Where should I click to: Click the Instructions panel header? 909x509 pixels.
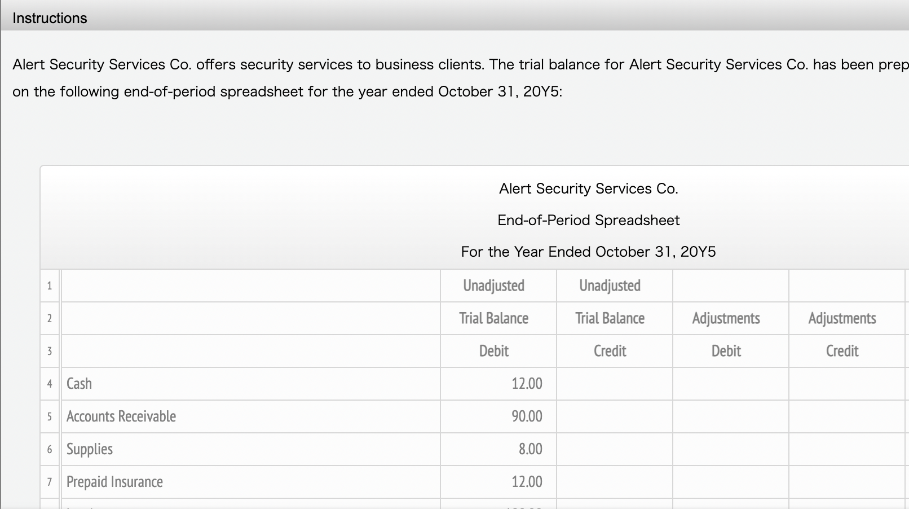(x=50, y=18)
